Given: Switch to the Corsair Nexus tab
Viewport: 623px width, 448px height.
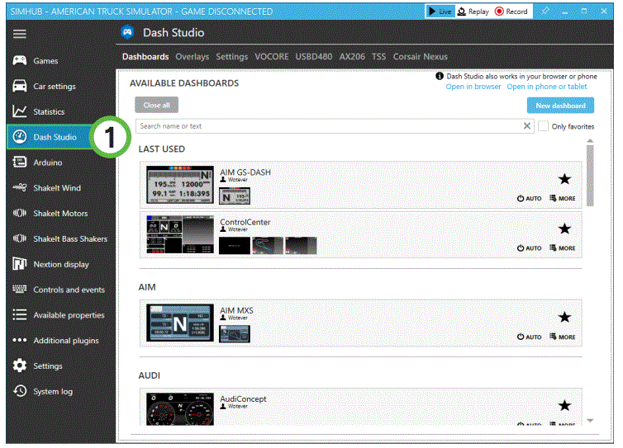Looking at the screenshot, I should point(420,57).
